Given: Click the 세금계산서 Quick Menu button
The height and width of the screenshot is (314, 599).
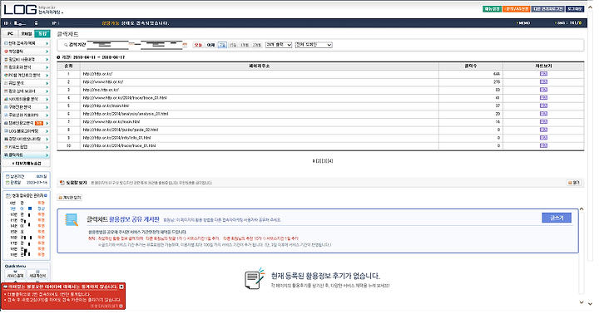Looking at the screenshot, I should tap(37, 274).
